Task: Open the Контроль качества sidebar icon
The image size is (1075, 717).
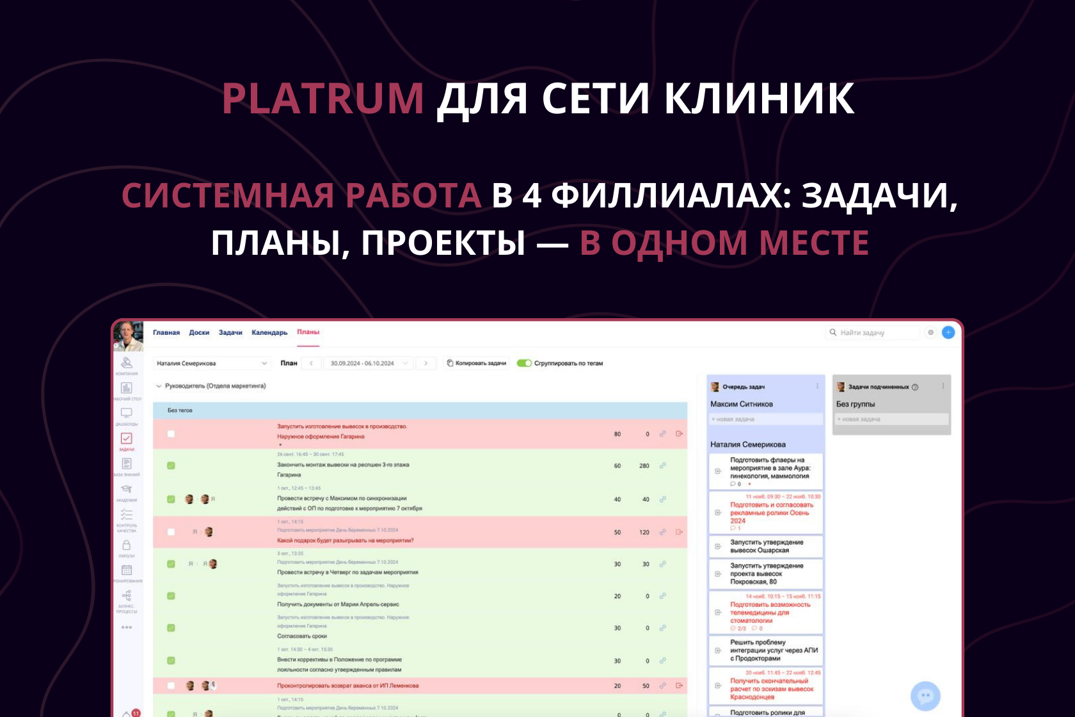Action: (x=127, y=519)
